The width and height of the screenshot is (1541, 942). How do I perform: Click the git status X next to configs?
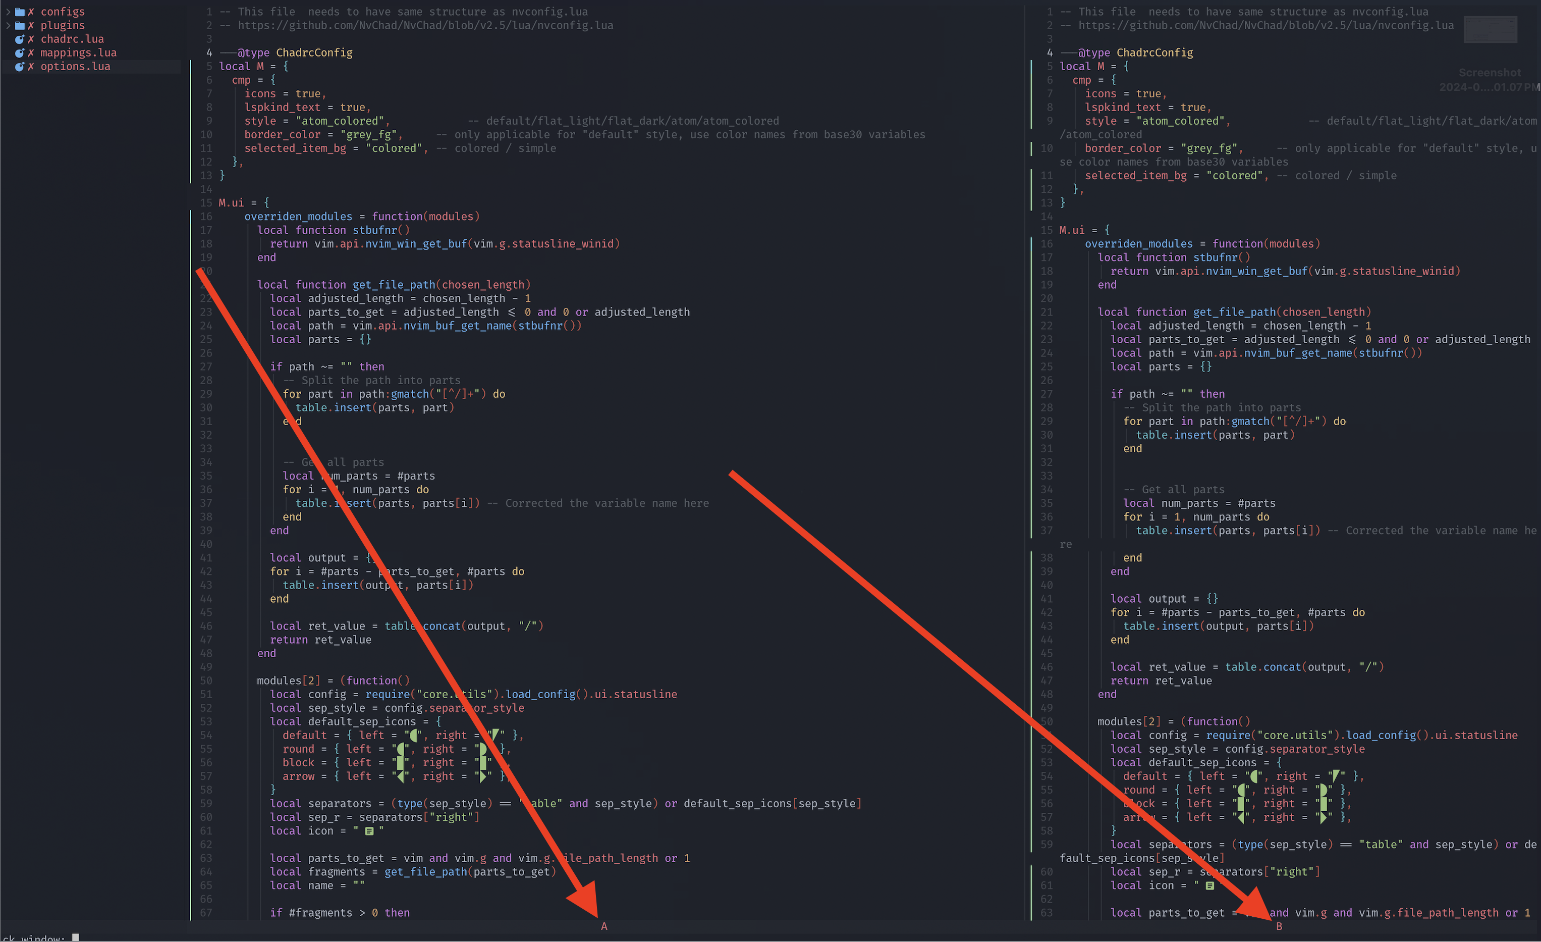tap(31, 12)
